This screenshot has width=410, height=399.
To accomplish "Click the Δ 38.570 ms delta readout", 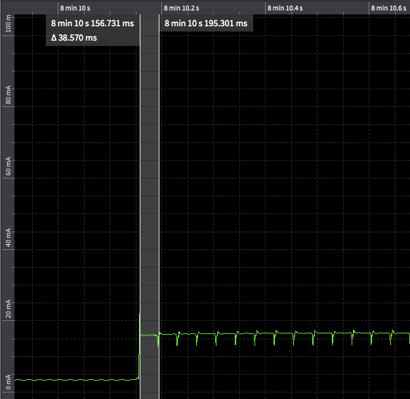I will 74,38.
